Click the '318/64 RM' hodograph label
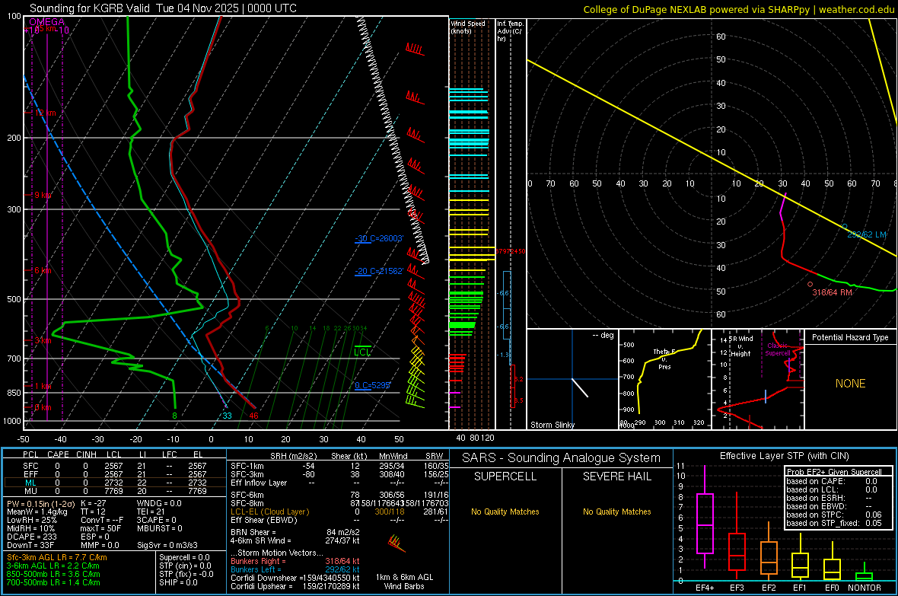Screen dimensions: 898x596 point(832,292)
